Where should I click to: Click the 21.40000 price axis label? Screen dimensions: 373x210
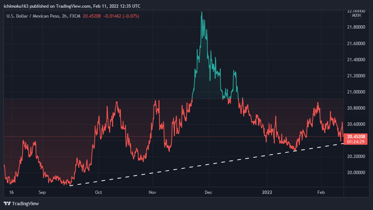click(356, 60)
